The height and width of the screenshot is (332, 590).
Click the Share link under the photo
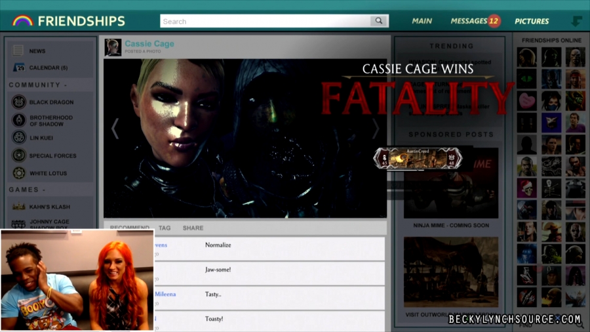click(193, 228)
